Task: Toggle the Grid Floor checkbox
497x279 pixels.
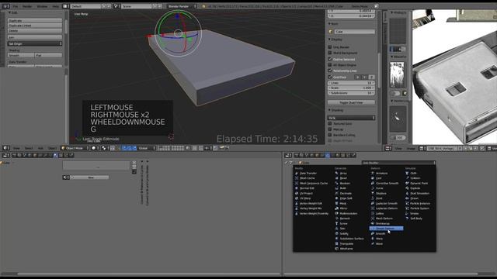Action: pyautogui.click(x=330, y=77)
